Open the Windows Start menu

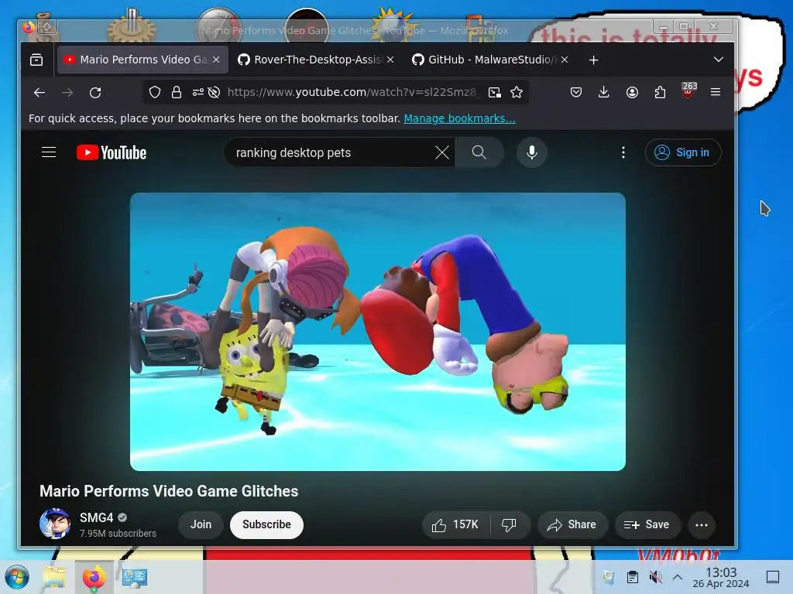tap(17, 577)
